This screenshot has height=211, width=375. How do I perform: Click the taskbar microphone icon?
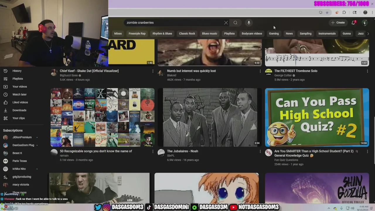[x=342, y=208]
